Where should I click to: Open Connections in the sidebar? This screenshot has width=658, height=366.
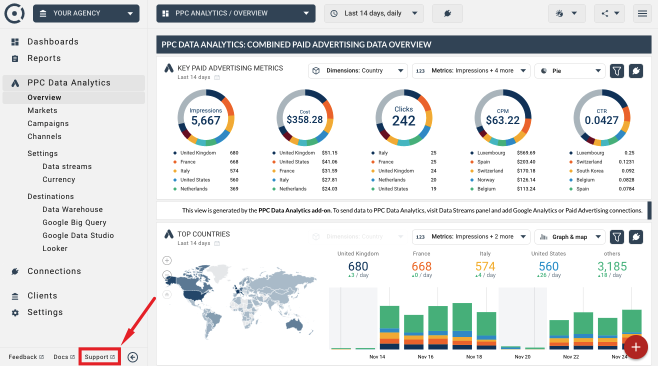click(54, 271)
